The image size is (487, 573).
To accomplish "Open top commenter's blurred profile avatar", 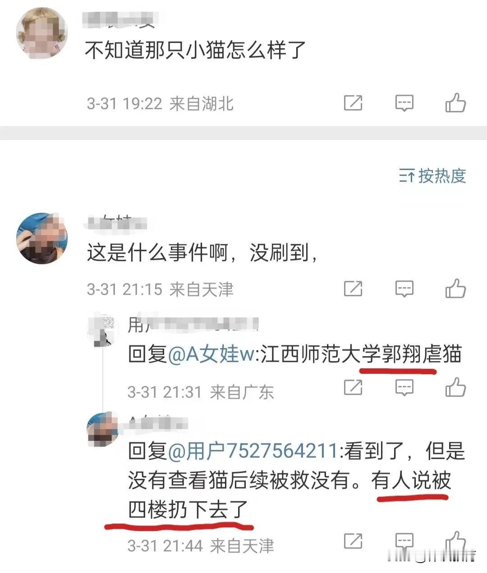I will [41, 33].
